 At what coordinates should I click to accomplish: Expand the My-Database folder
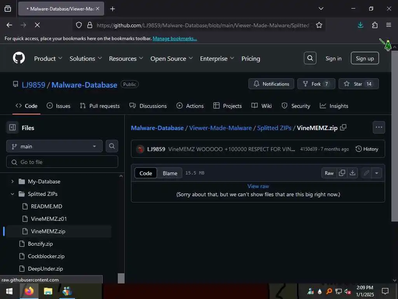click(12, 181)
